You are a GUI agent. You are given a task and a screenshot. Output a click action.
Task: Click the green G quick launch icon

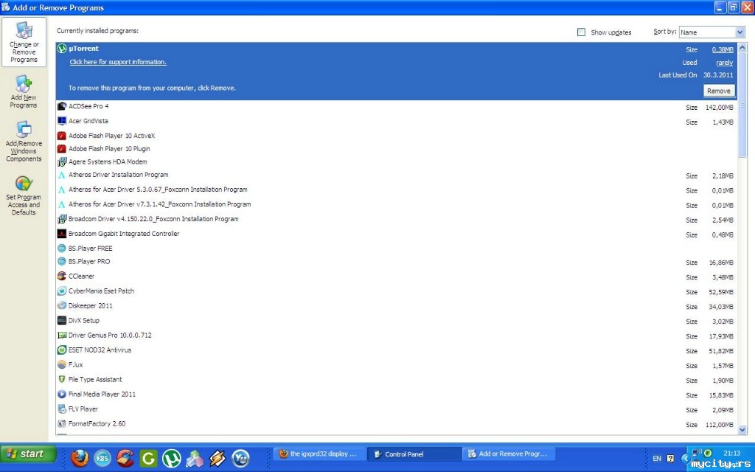148,458
